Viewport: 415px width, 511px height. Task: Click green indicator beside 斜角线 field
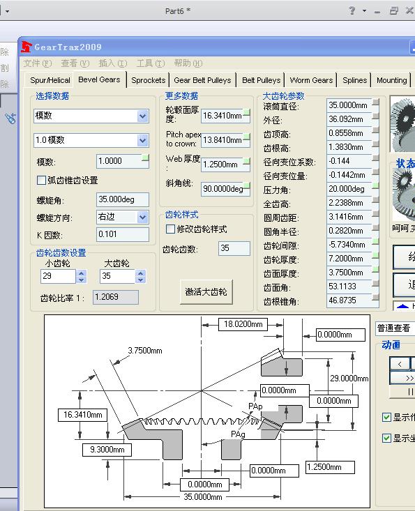[247, 185]
